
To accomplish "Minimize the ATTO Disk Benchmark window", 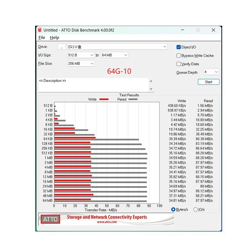I will pos(183,30).
